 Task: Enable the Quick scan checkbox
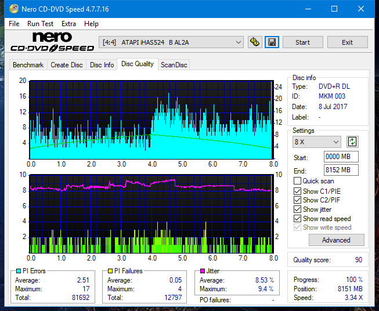(297, 181)
